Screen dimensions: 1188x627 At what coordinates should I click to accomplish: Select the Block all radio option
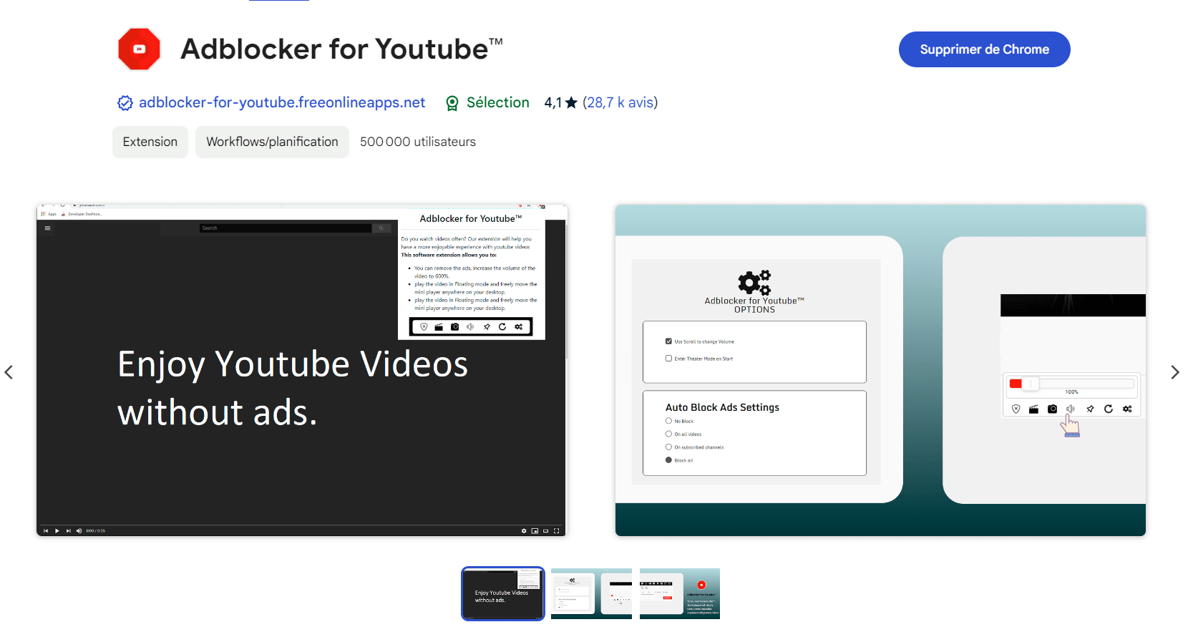tap(668, 460)
